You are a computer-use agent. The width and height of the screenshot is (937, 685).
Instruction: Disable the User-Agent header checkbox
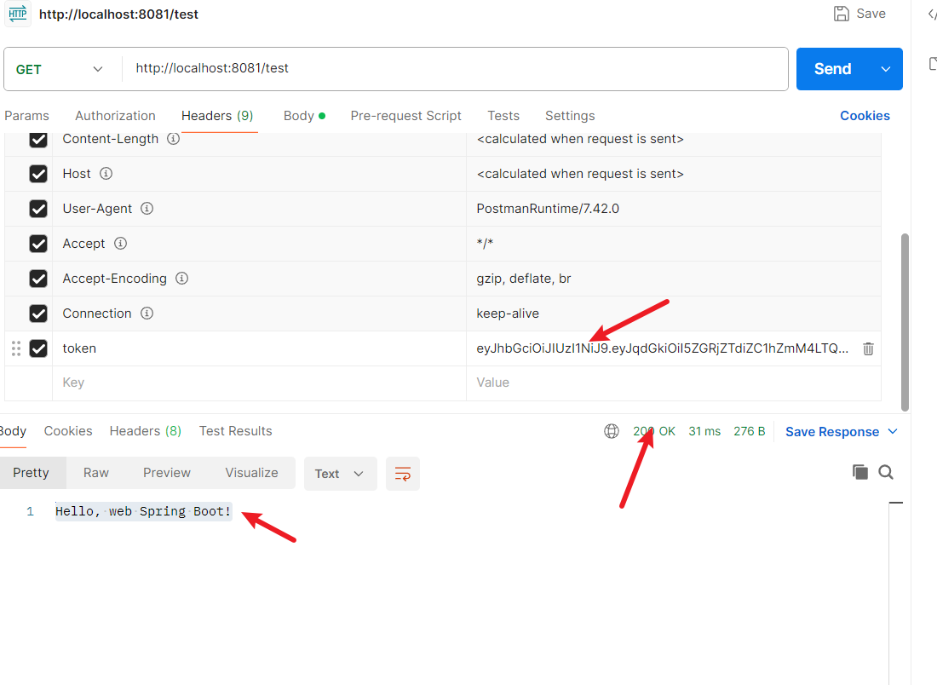[x=38, y=209]
